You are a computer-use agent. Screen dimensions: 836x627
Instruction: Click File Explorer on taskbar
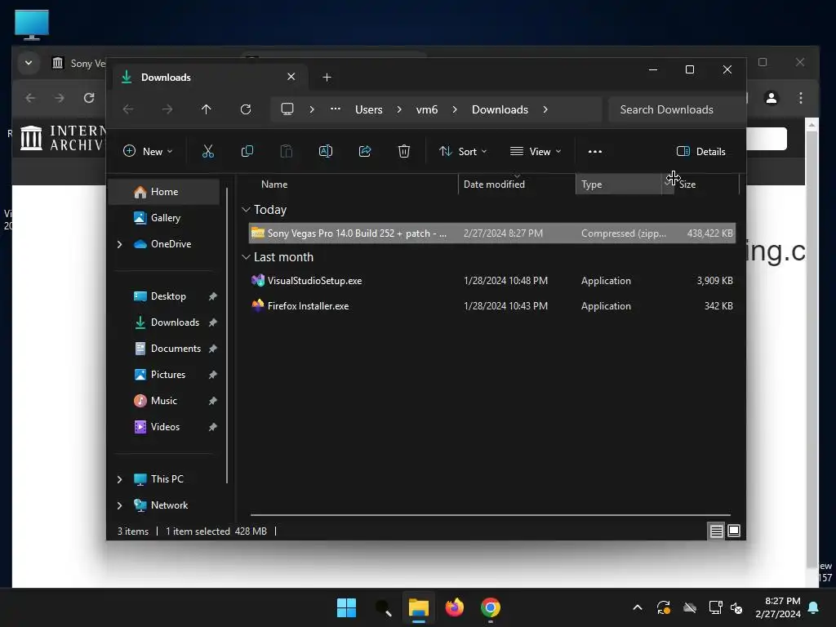[419, 607]
